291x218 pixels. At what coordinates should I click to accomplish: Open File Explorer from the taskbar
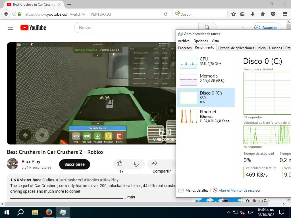[x=35, y=212]
